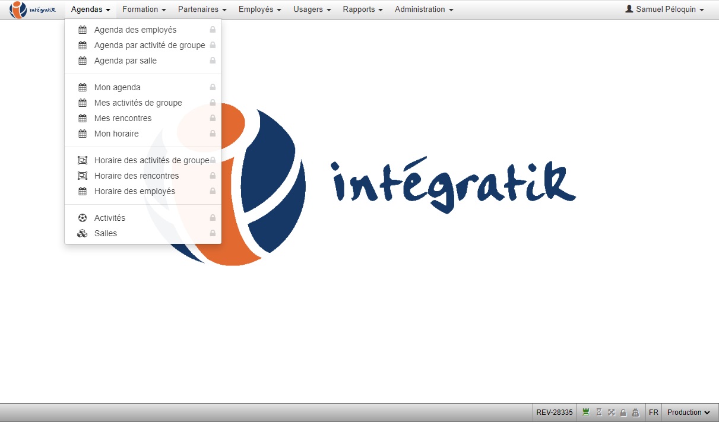Select Agenda par salle menu entry
Image resolution: width=719 pixels, height=422 pixels.
(x=125, y=61)
